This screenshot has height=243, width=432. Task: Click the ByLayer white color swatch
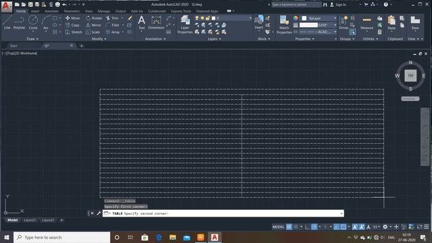tap(304, 18)
